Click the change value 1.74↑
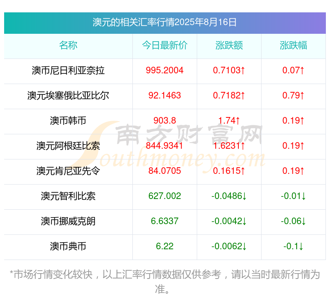This screenshot has width=330, height=302. pyautogui.click(x=229, y=121)
